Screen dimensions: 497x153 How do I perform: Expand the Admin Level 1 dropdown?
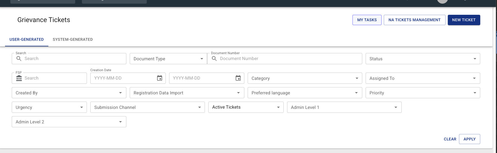(344, 107)
